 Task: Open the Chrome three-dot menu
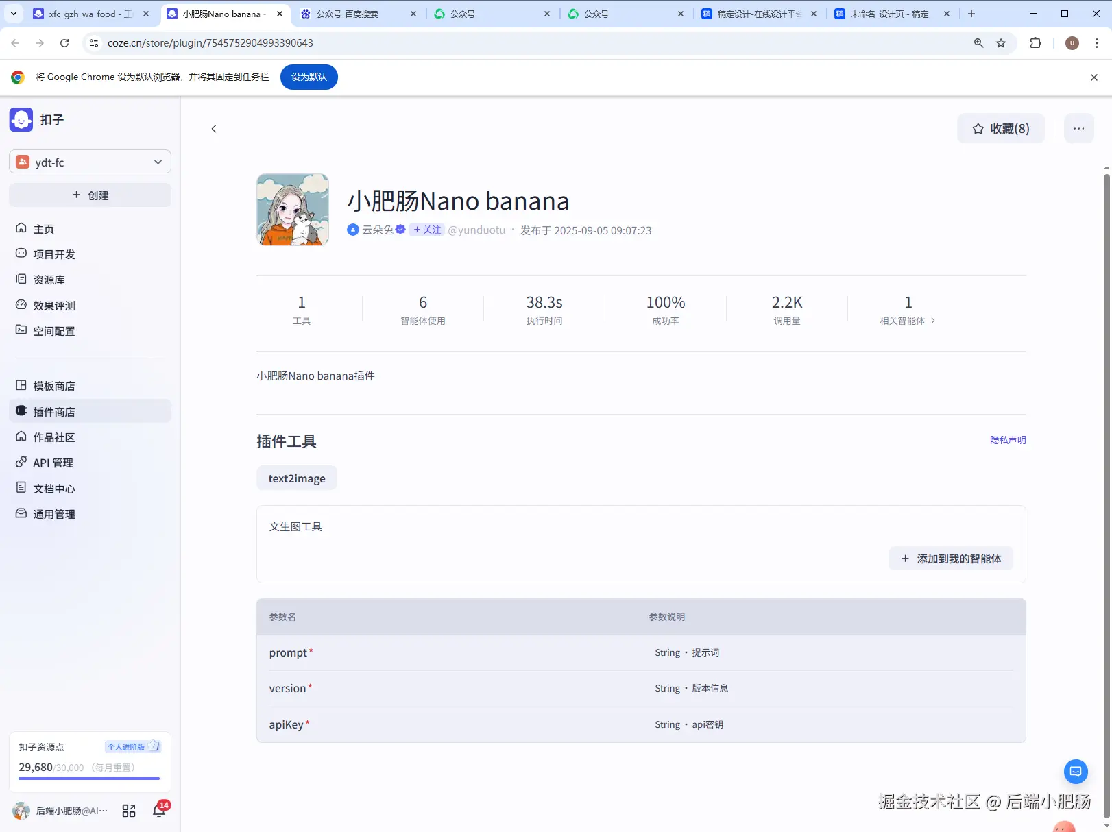pos(1097,43)
